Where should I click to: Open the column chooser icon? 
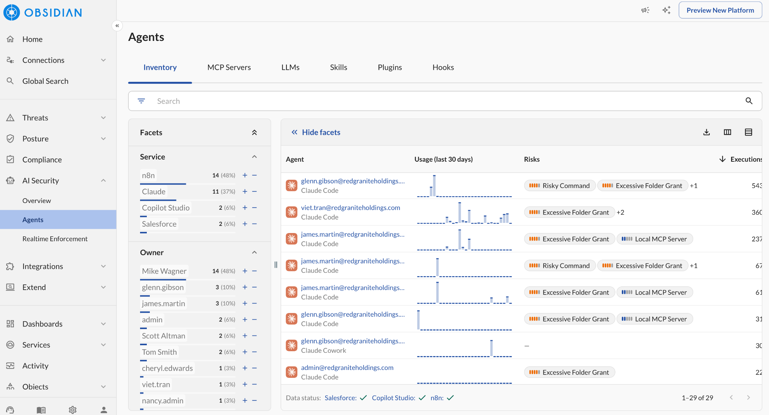click(x=727, y=132)
